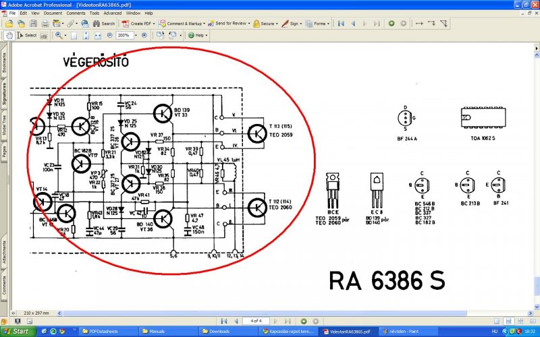Image resolution: width=540 pixels, height=337 pixels.
Task: Rotate the page counterclockwise
Action: tap(172, 35)
